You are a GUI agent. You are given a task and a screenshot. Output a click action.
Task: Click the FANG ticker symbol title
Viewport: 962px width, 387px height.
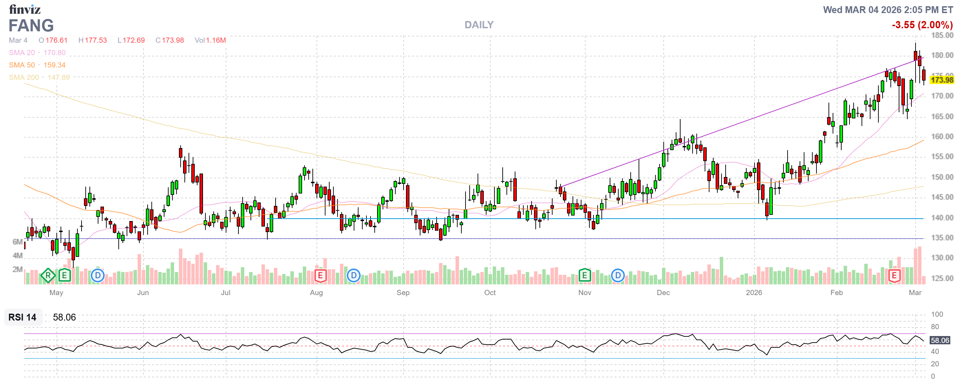31,26
